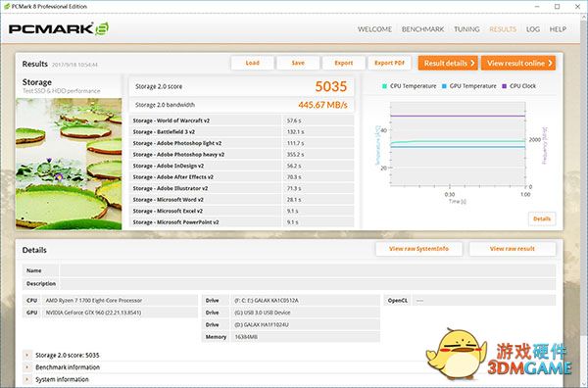Click inside the Name field

click(x=308, y=270)
